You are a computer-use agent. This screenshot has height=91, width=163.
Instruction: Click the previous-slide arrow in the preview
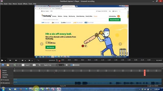(42, 44)
